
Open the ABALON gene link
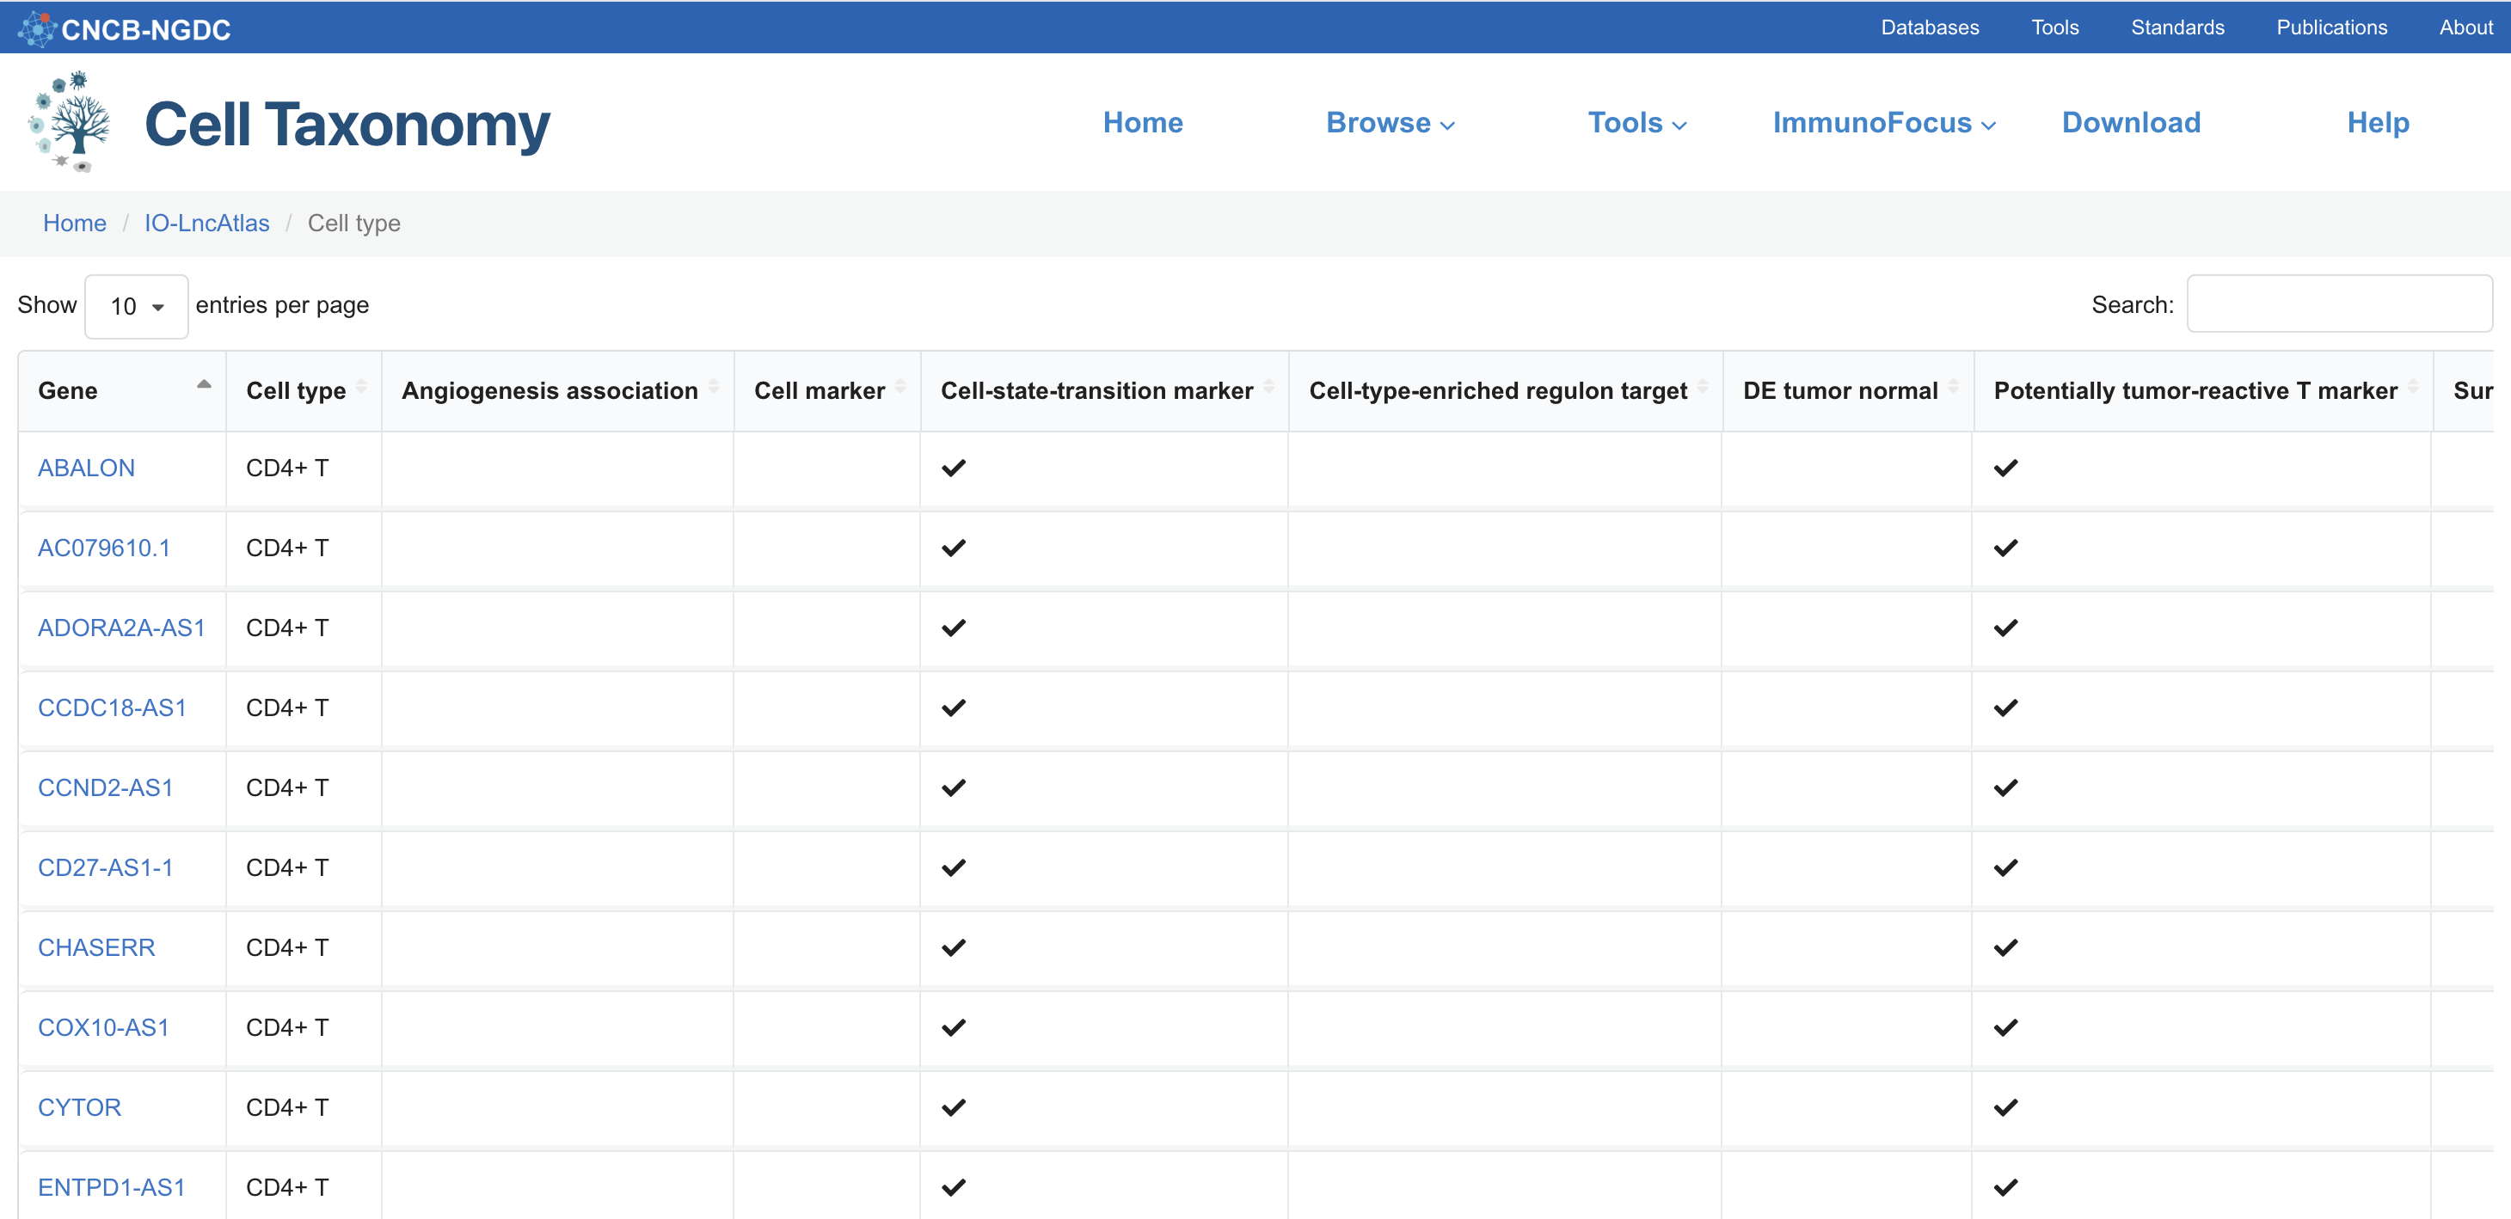click(x=86, y=468)
